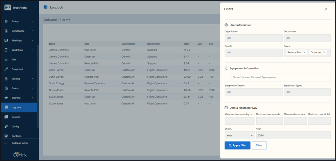Click the Training graduation cap icon
The width and height of the screenshot is (336, 161).
6,98
